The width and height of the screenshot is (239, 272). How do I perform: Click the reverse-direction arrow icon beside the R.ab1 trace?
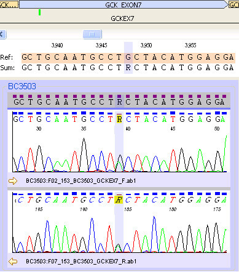(13, 262)
